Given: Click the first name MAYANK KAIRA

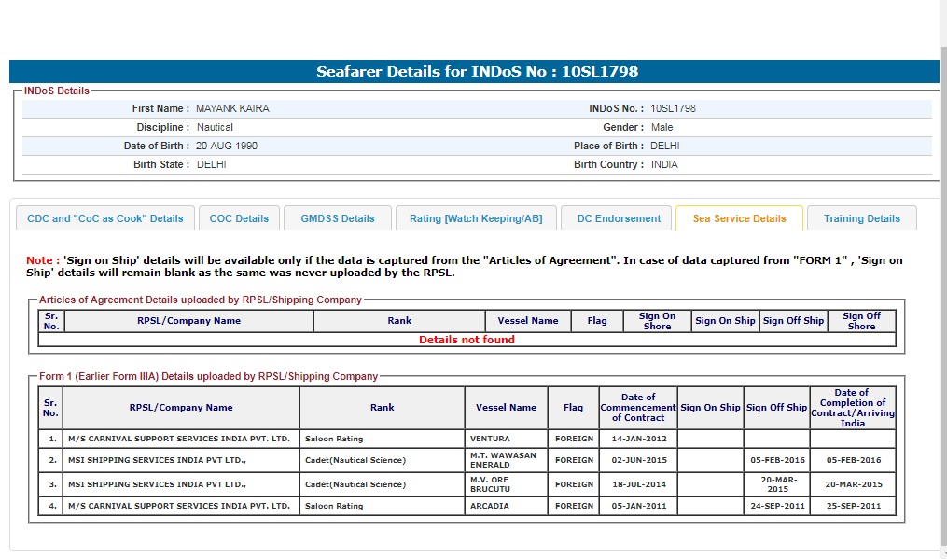Looking at the screenshot, I should (232, 108).
